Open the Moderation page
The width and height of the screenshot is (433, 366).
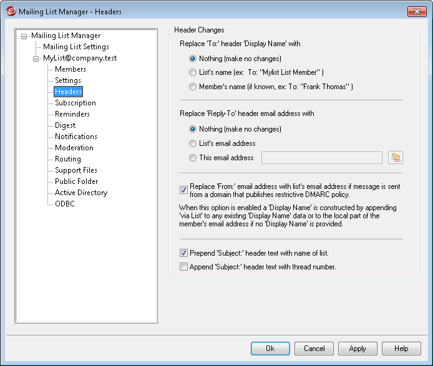click(x=74, y=148)
